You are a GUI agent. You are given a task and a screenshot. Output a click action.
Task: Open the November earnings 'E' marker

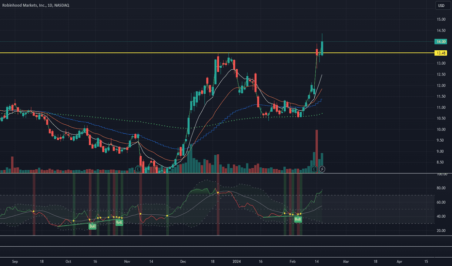(x=138, y=169)
